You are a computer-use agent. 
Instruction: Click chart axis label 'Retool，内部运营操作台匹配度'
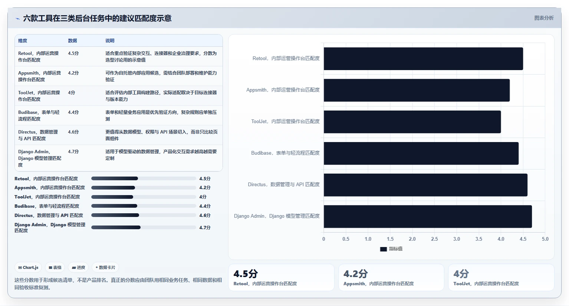[286, 59]
